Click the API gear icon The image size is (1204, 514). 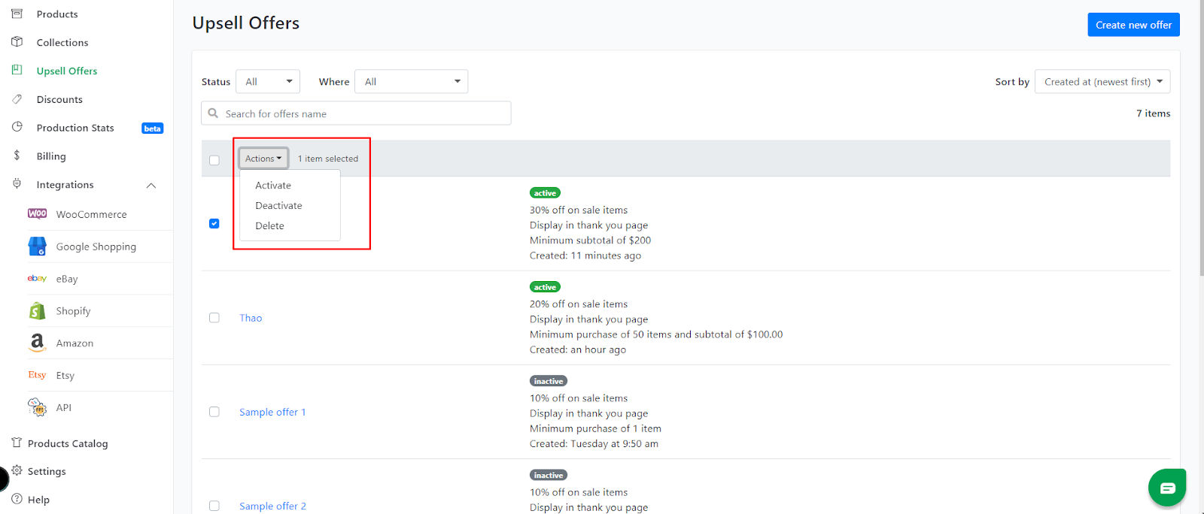37,407
